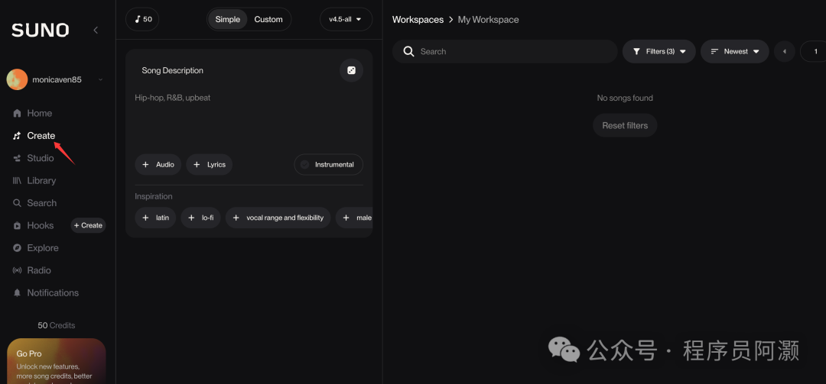Viewport: 826px width, 384px height.
Task: Click the sidebar Search magnifier icon
Action: (x=18, y=203)
